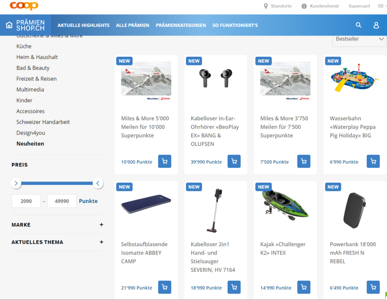Open the Kajak Challenger K2 INTEX title
387x300 pixels.
283,249
